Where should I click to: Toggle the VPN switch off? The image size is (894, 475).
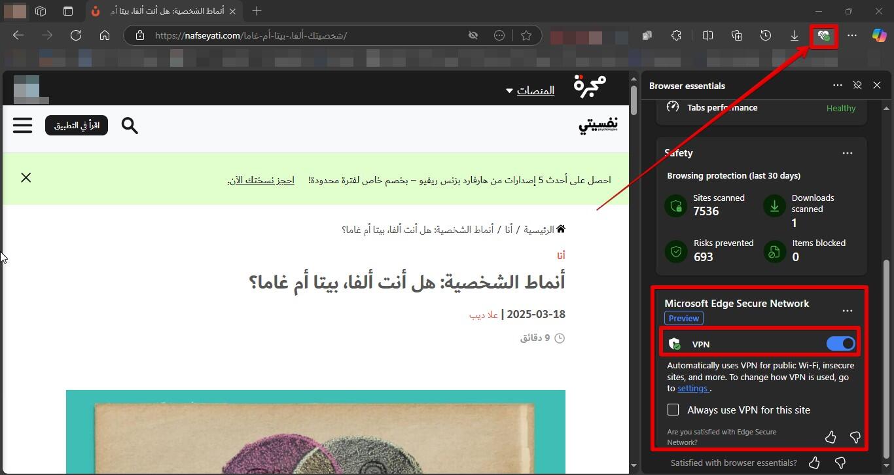coord(840,344)
